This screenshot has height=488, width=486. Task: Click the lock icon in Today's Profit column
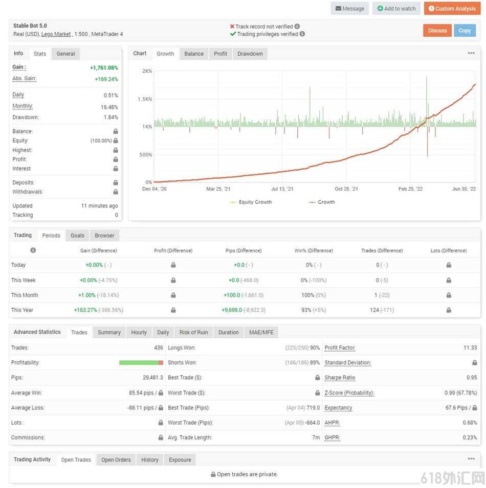[x=173, y=265]
